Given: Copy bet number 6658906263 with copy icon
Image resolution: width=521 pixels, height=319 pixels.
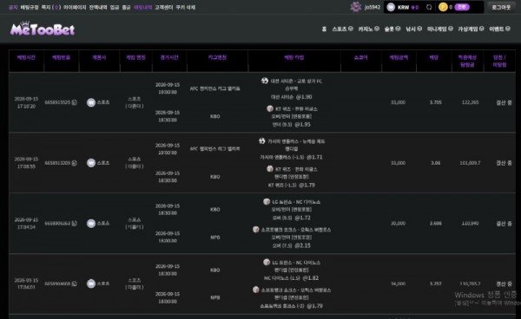Looking at the screenshot, I should tap(75, 224).
